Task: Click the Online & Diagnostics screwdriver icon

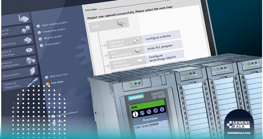Action: (x=33, y=82)
